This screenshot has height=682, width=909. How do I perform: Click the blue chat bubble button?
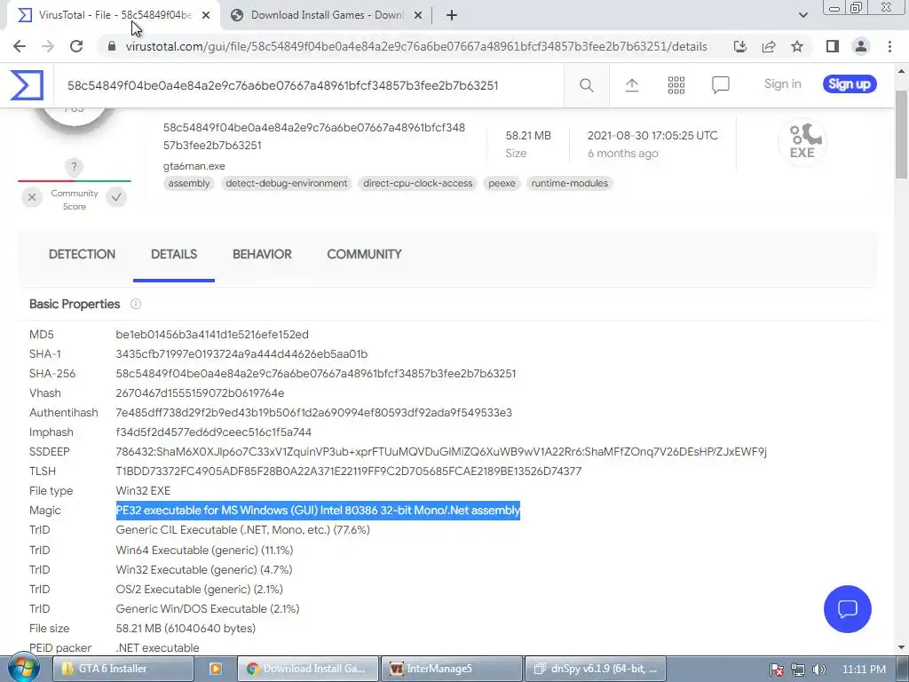(x=847, y=608)
